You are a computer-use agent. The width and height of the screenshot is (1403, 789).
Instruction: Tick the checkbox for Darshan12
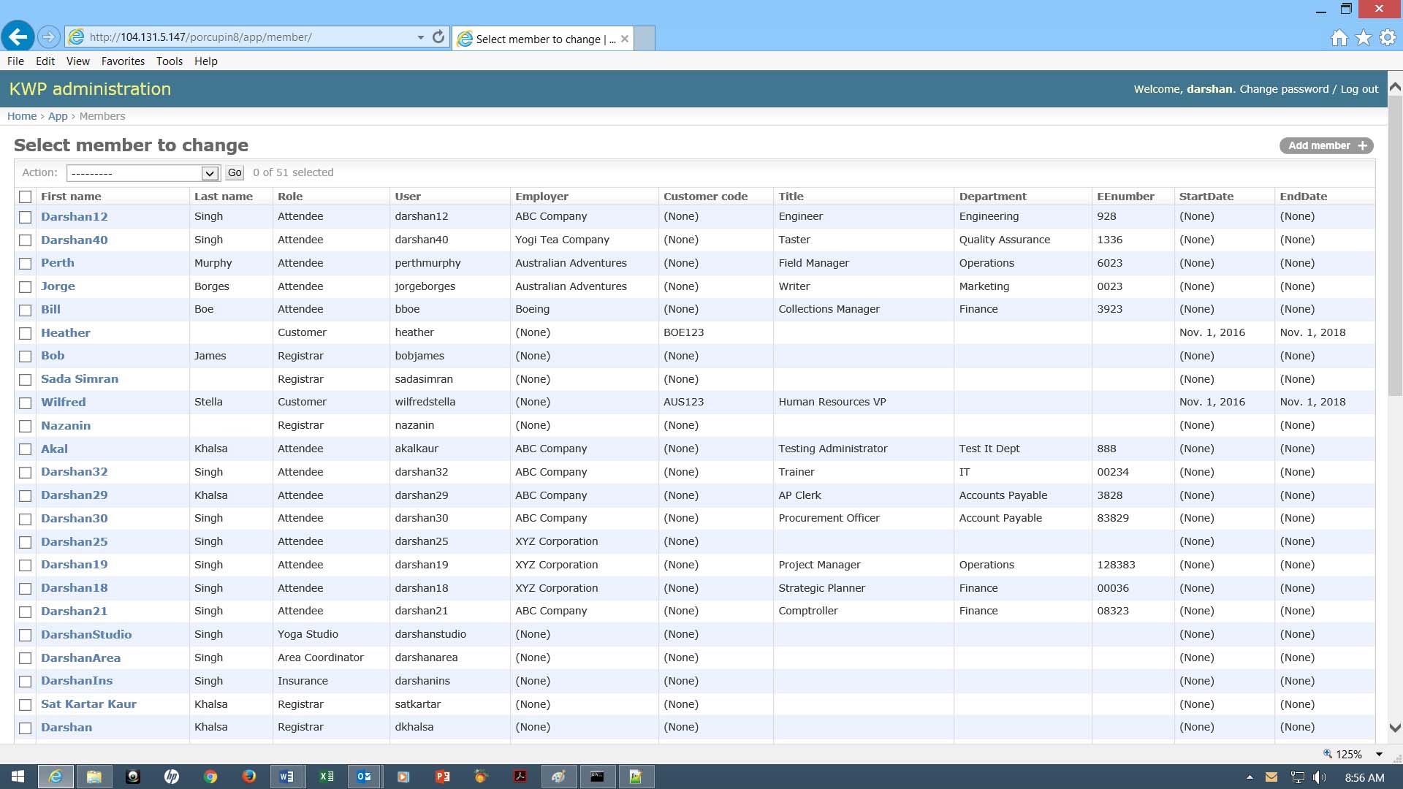(26, 217)
